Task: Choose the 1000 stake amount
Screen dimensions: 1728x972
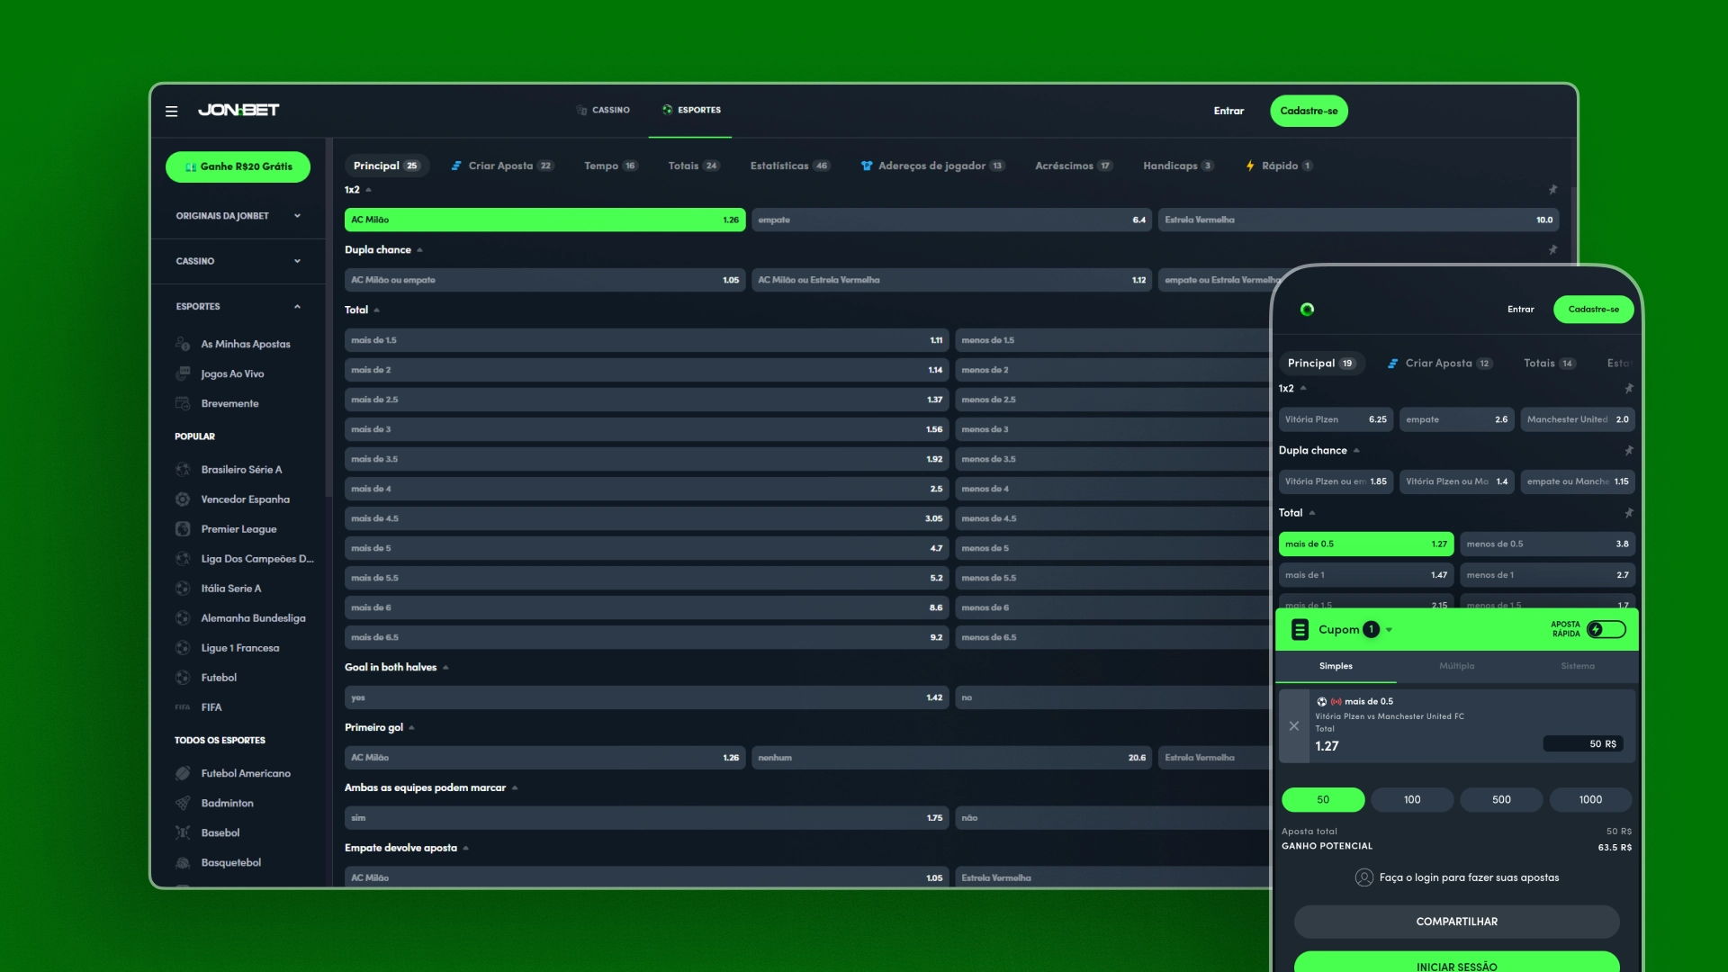Action: coord(1590,800)
